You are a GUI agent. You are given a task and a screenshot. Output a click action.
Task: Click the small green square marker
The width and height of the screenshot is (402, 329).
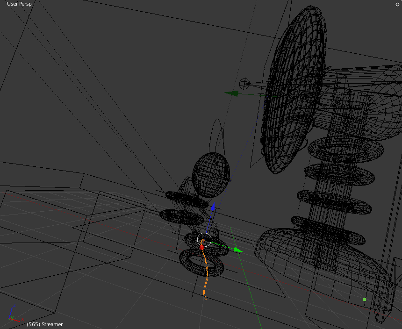(365, 300)
